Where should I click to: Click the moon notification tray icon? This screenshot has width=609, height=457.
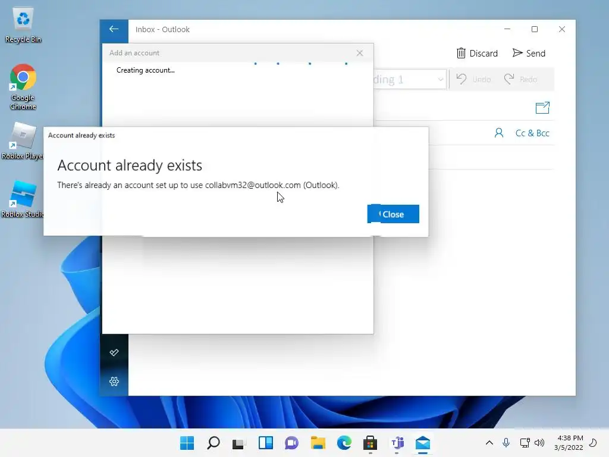(x=593, y=443)
